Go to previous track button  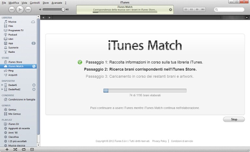[x=12, y=10]
